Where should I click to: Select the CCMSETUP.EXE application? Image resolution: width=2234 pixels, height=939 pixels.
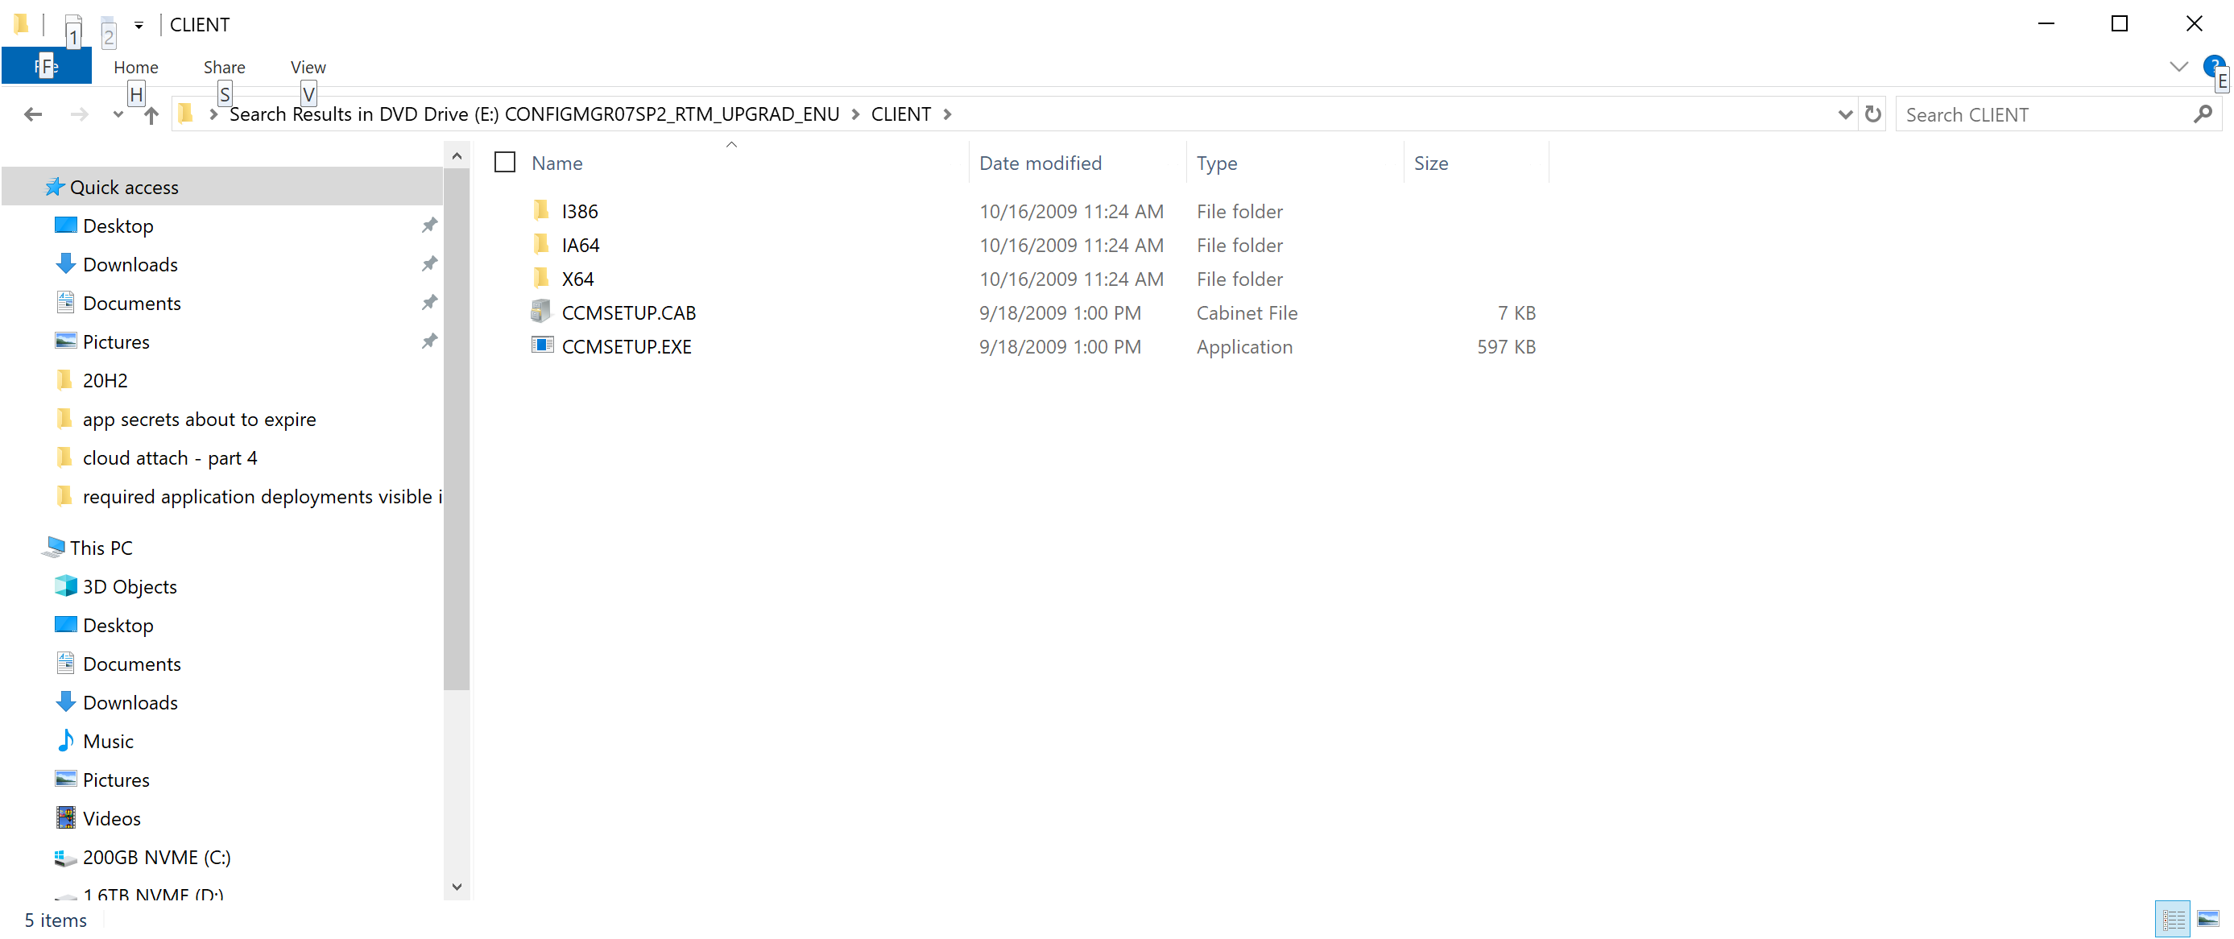(626, 346)
